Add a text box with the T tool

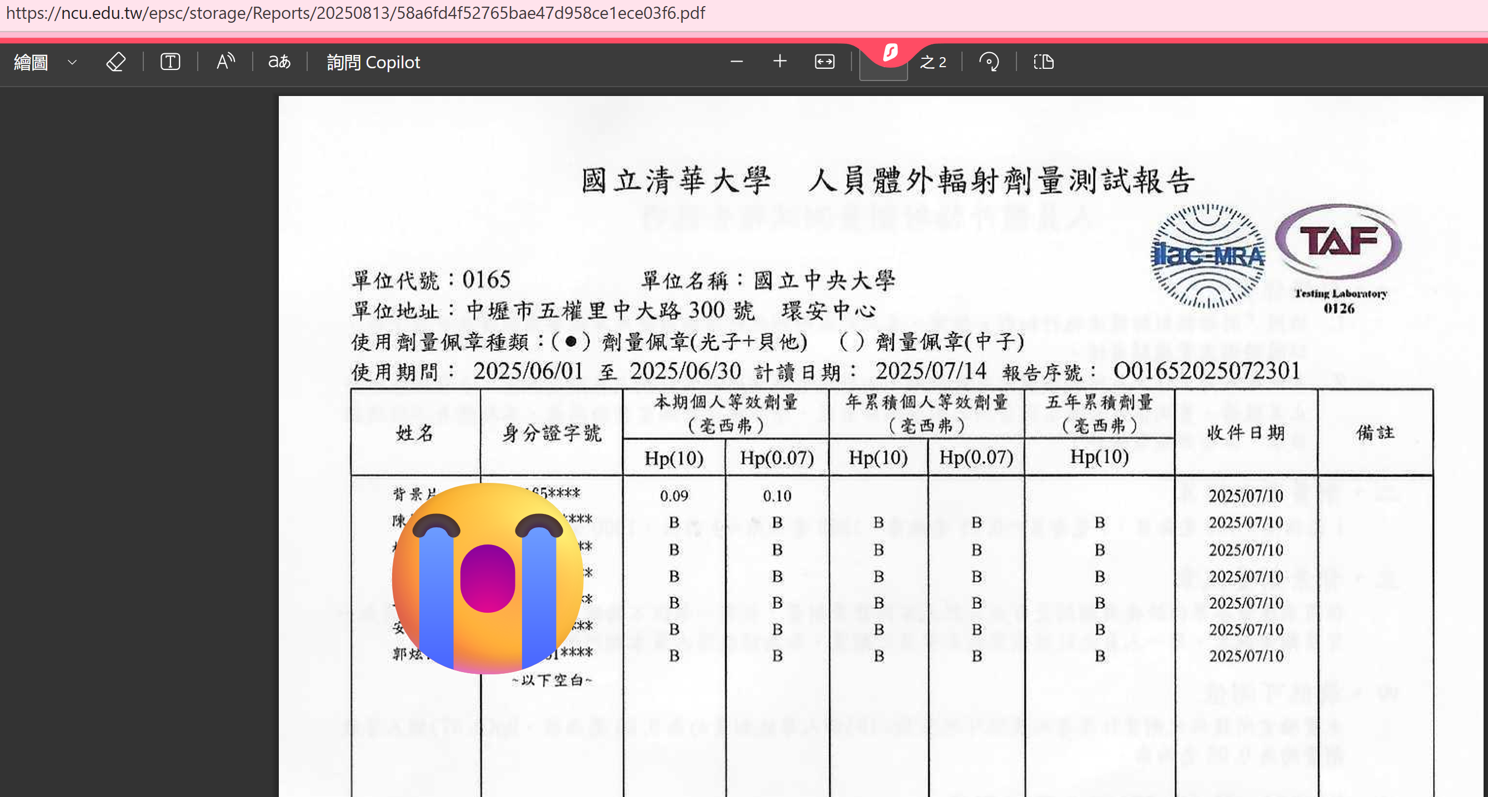point(171,62)
